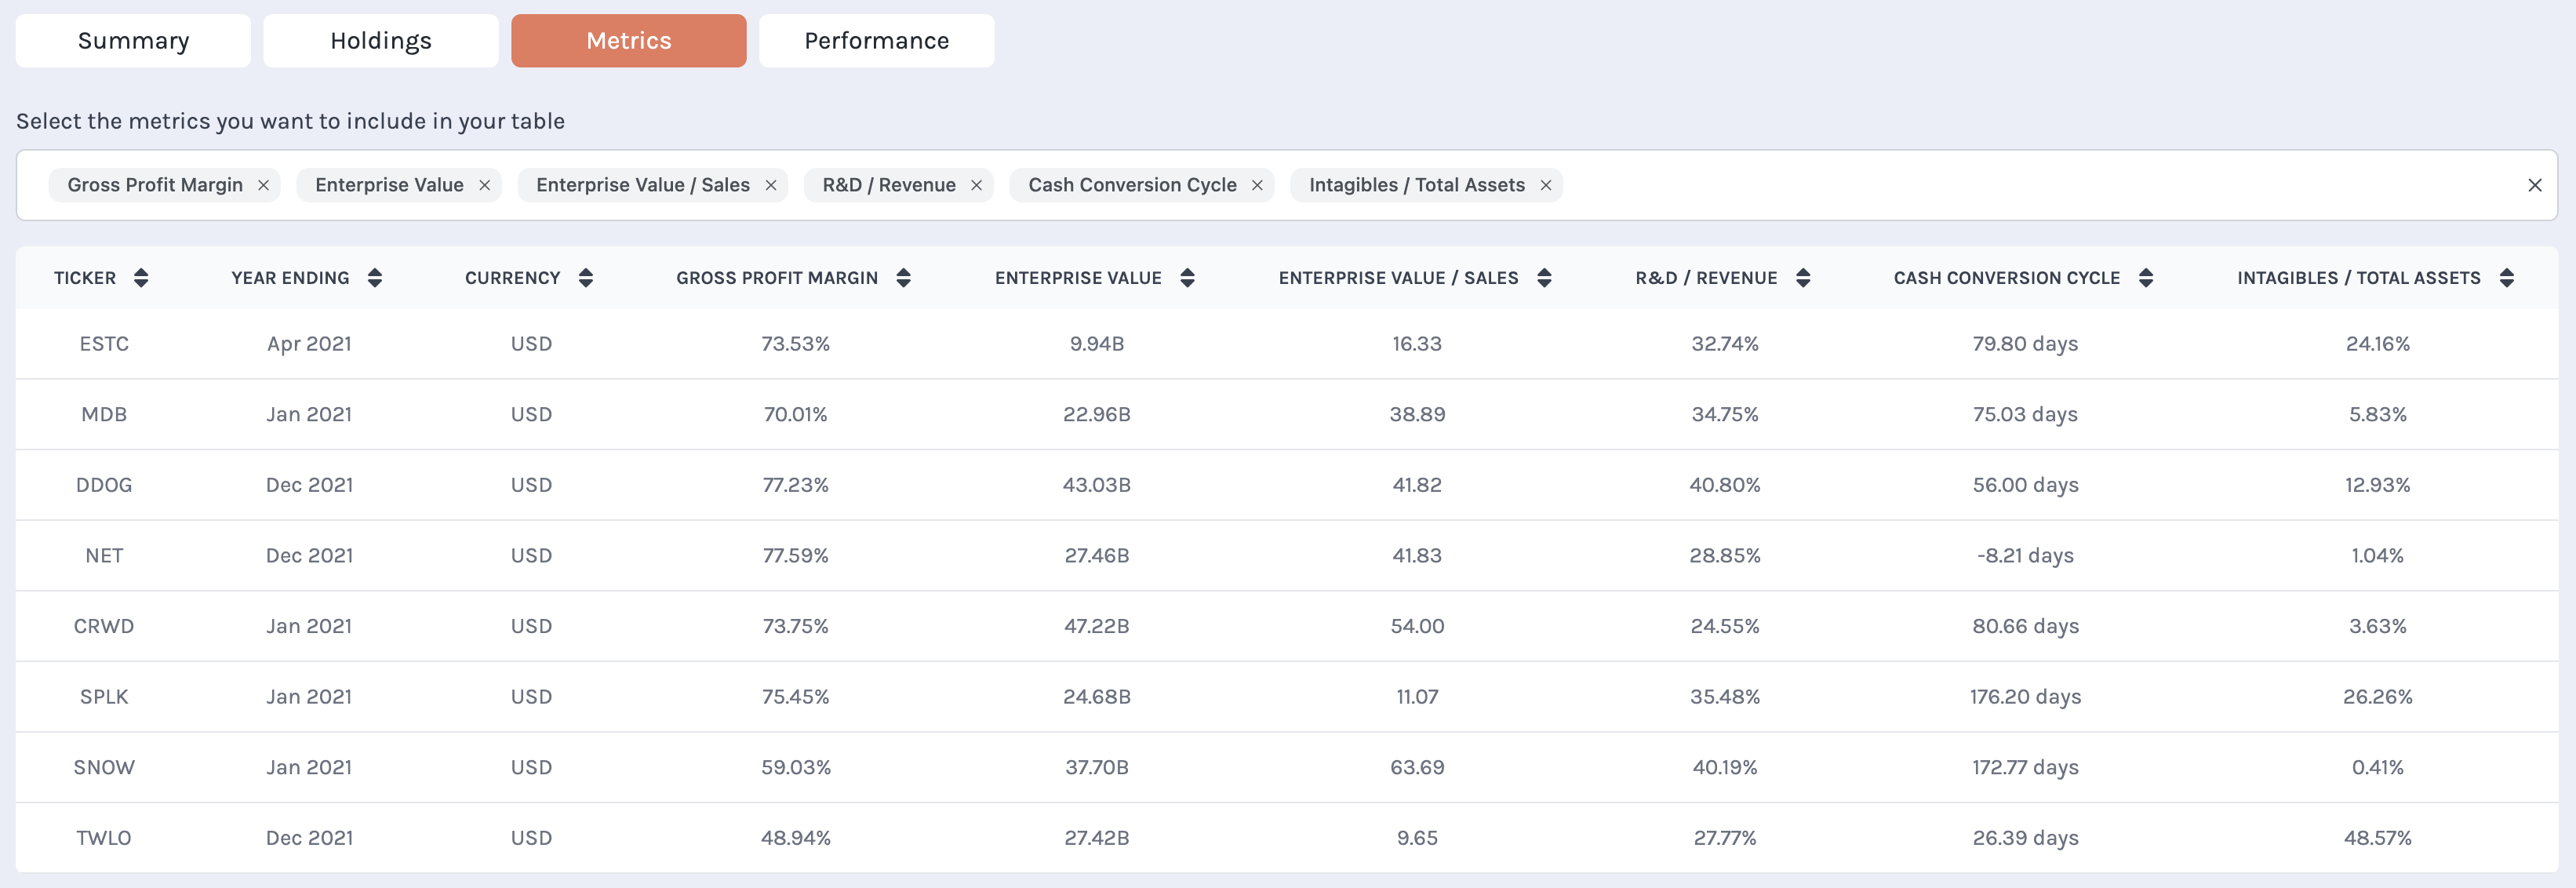Screen dimensions: 2576x888
Task: Remove the Enterprise Value metric chip
Action: pyautogui.click(x=484, y=185)
